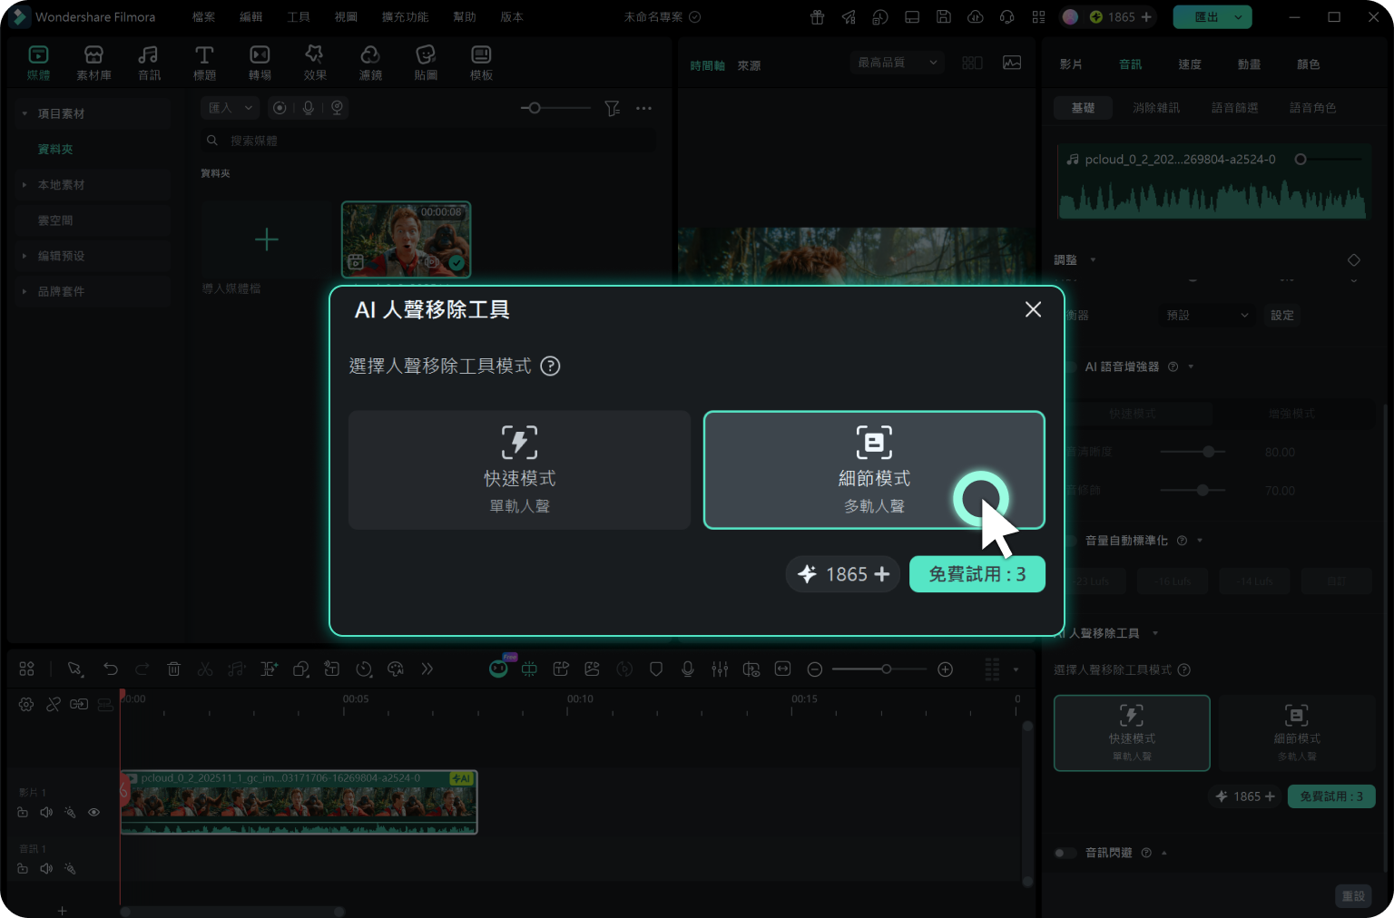Viewport: 1394px width, 918px height.
Task: Open the 最高品質 preview quality dropdown
Action: (x=898, y=63)
